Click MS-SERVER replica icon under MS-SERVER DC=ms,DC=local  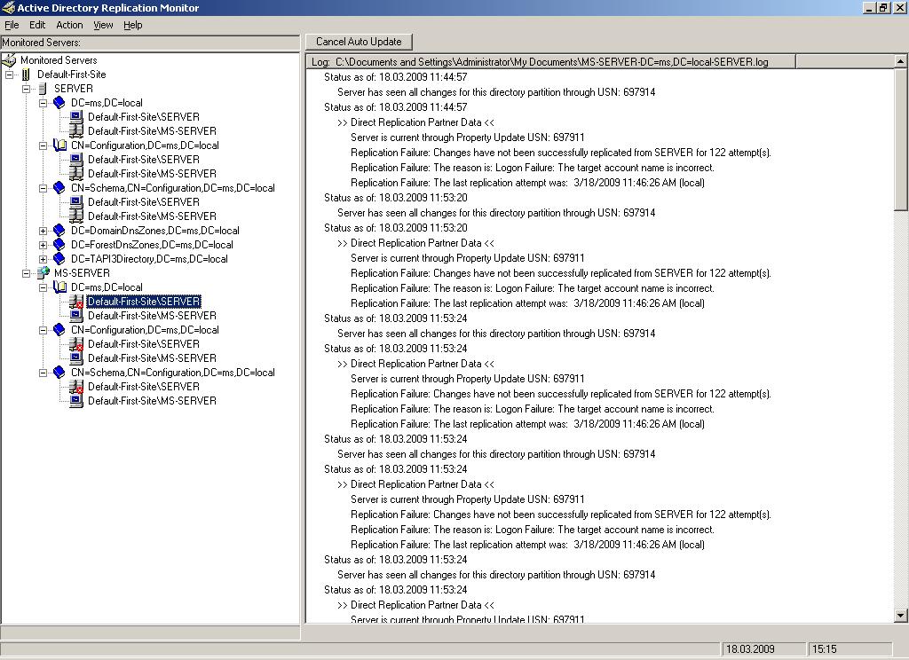pos(76,316)
